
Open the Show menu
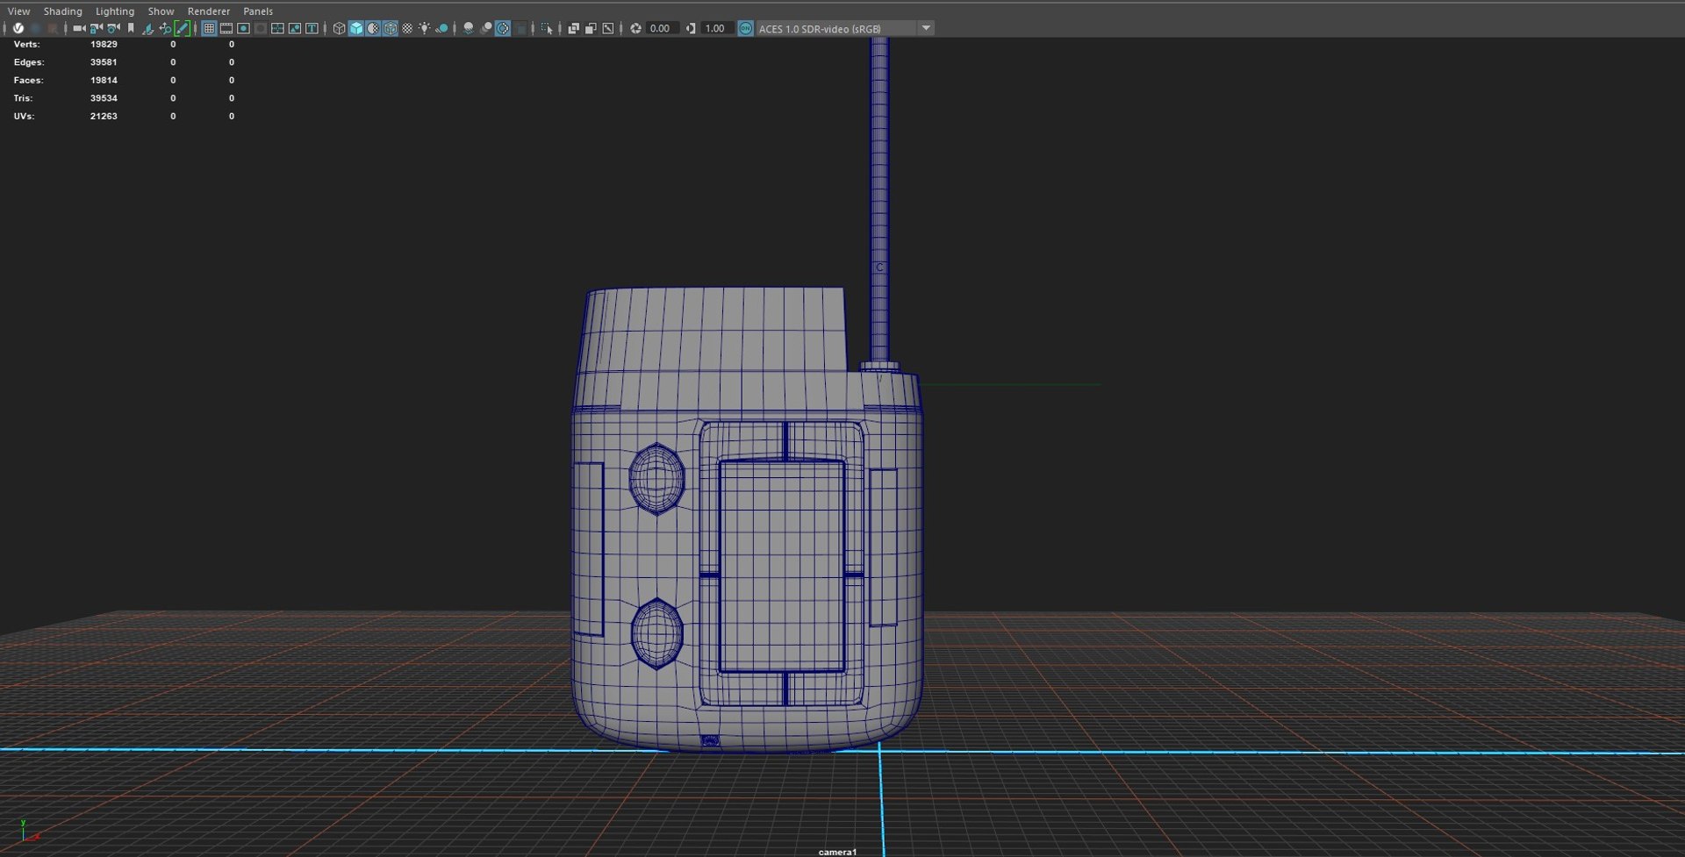161,11
